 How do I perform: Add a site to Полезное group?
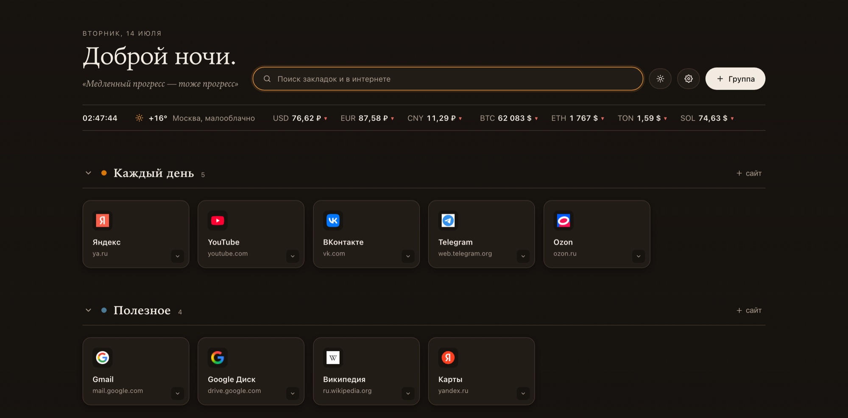tap(749, 311)
